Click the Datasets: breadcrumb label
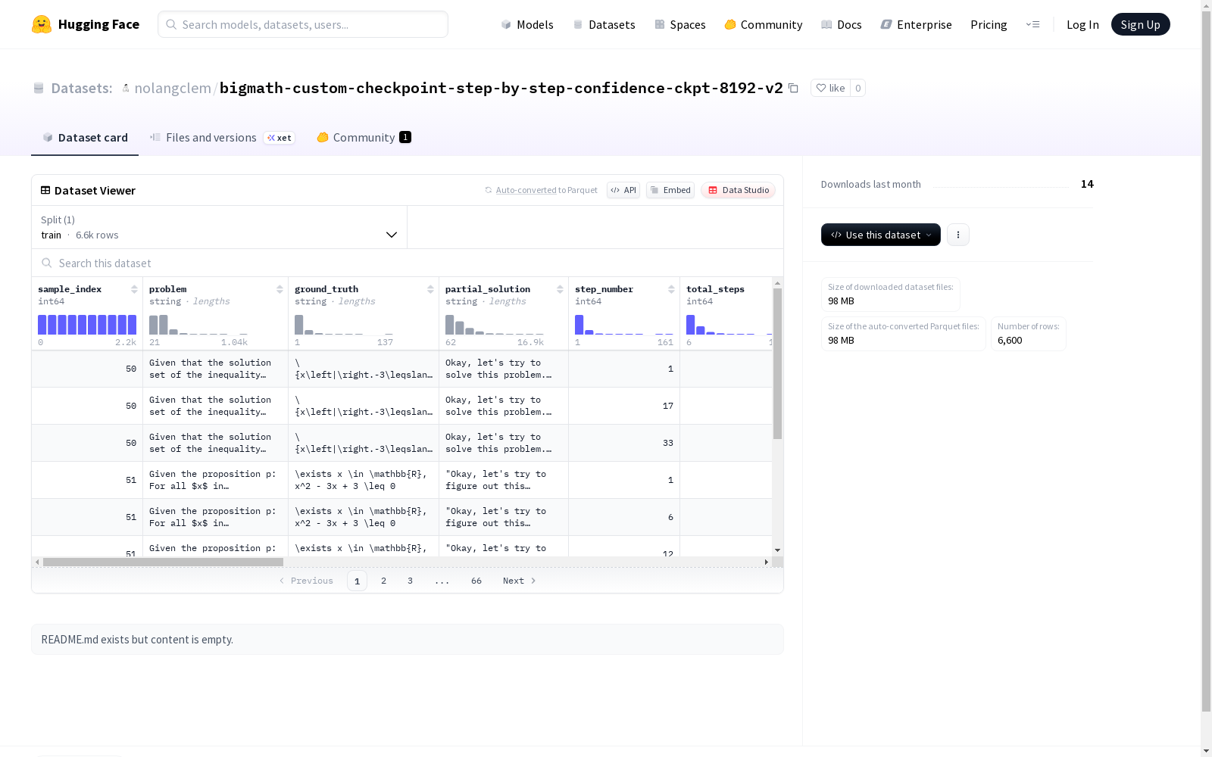Image resolution: width=1212 pixels, height=757 pixels. coord(82,88)
